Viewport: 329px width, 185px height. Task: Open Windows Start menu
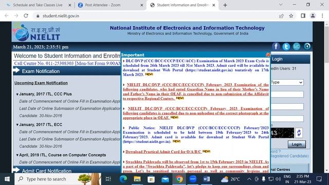click(7, 179)
